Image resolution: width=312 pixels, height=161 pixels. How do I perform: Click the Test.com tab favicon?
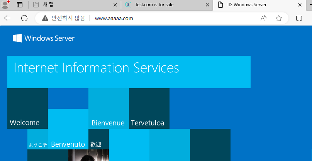[128, 5]
